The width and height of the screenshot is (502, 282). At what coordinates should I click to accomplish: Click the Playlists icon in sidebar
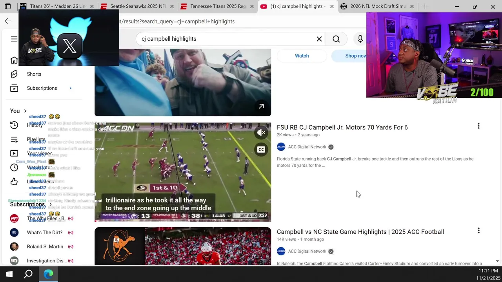click(x=14, y=139)
